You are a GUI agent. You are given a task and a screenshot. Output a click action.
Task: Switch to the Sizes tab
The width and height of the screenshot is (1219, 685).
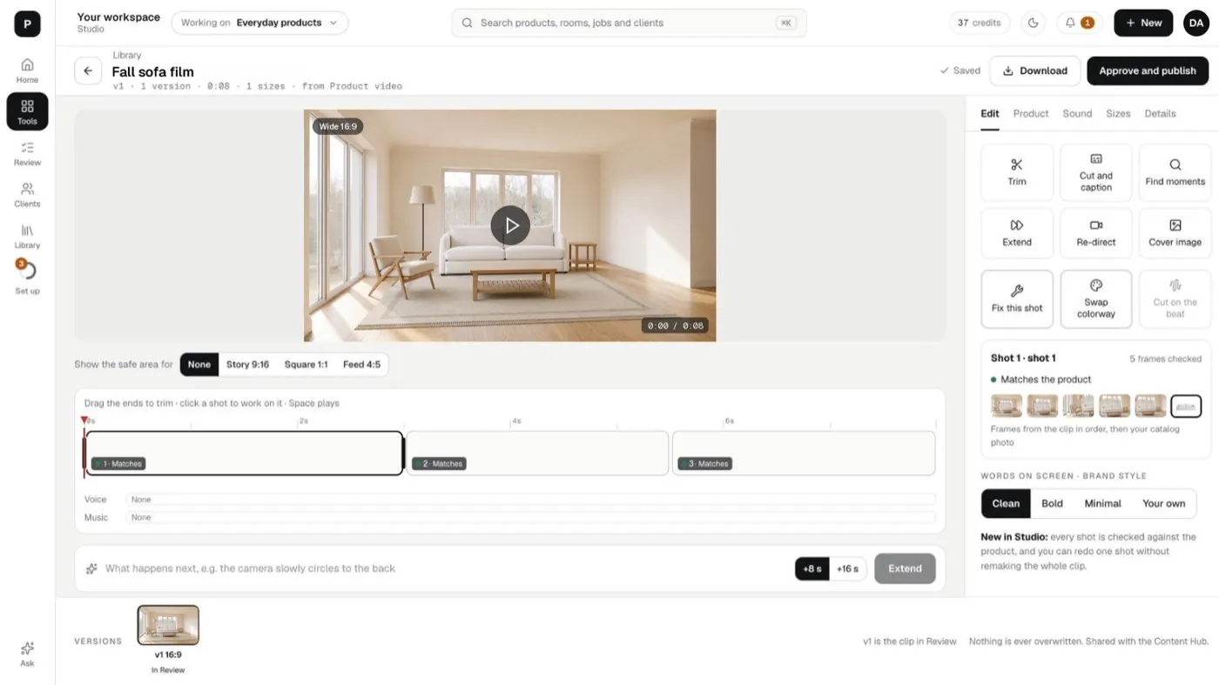tap(1118, 113)
